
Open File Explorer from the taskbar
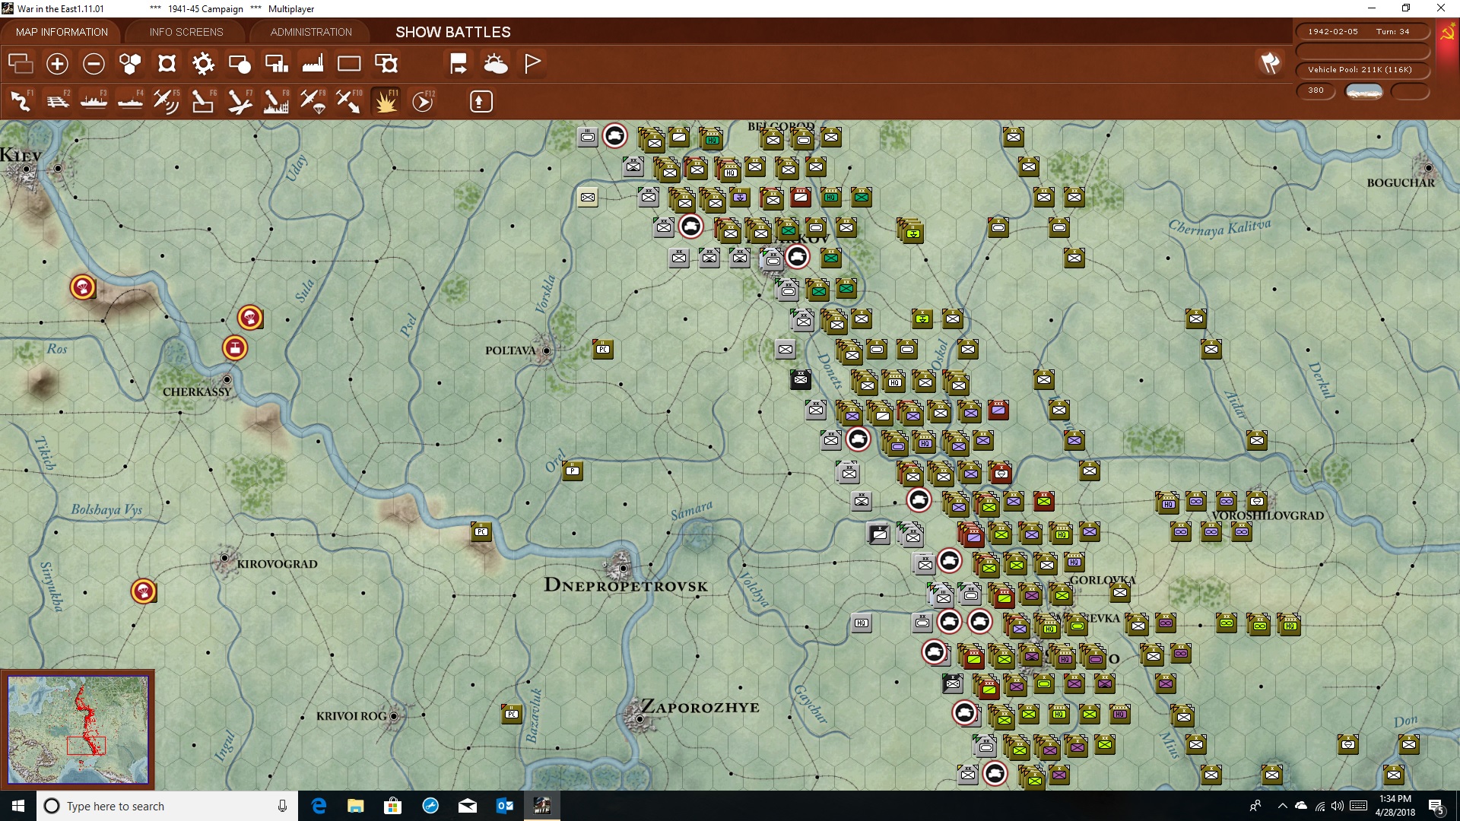coord(356,806)
